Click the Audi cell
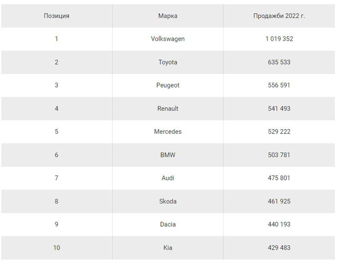 tap(167, 178)
